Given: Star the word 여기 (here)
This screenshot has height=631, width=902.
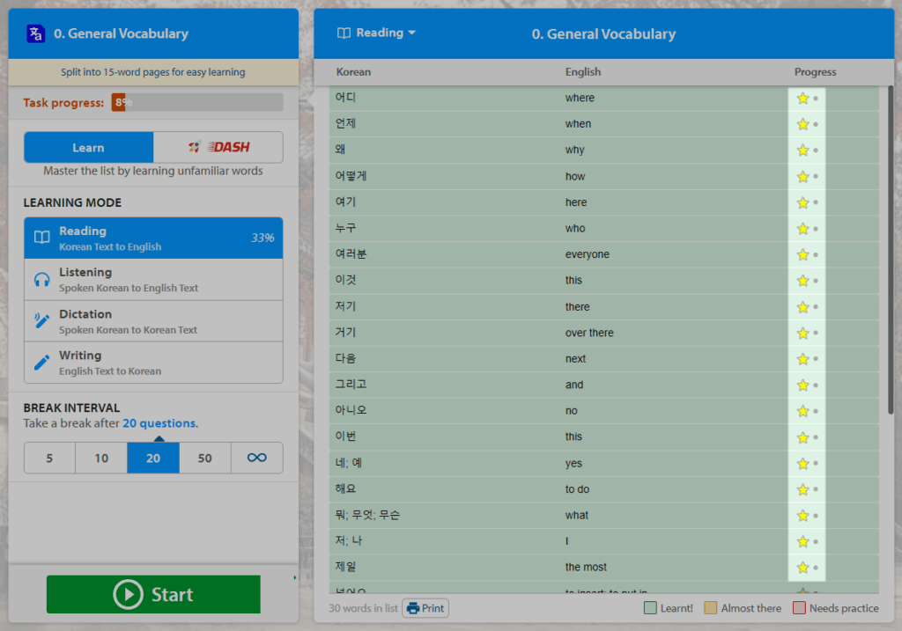Looking at the screenshot, I should [x=803, y=203].
